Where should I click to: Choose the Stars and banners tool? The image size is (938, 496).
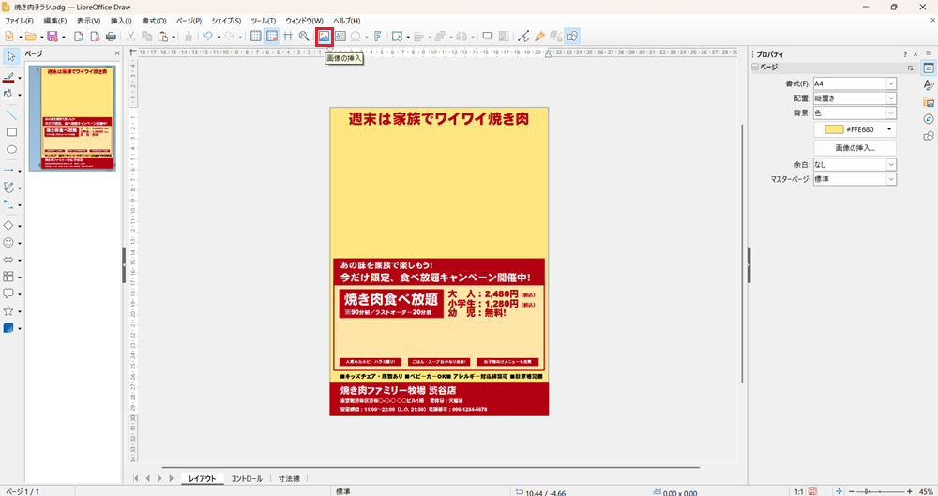pyautogui.click(x=8, y=311)
